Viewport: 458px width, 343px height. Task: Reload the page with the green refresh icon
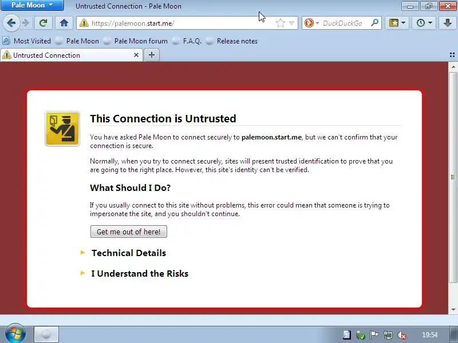(44, 23)
